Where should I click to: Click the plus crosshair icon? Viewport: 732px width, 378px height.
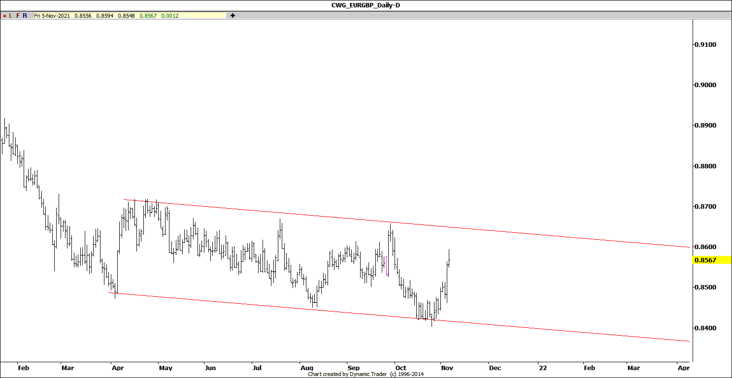[x=233, y=16]
